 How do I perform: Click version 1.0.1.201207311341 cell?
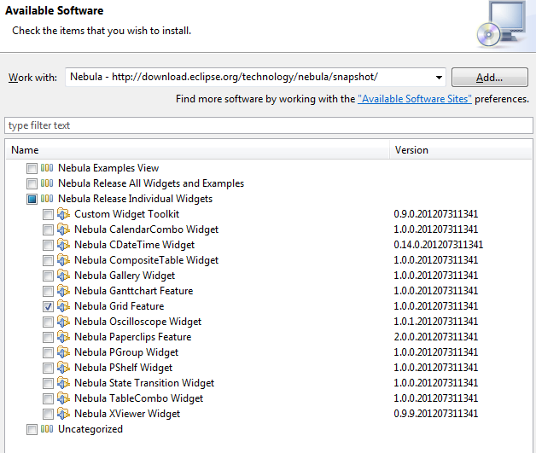[436, 322]
